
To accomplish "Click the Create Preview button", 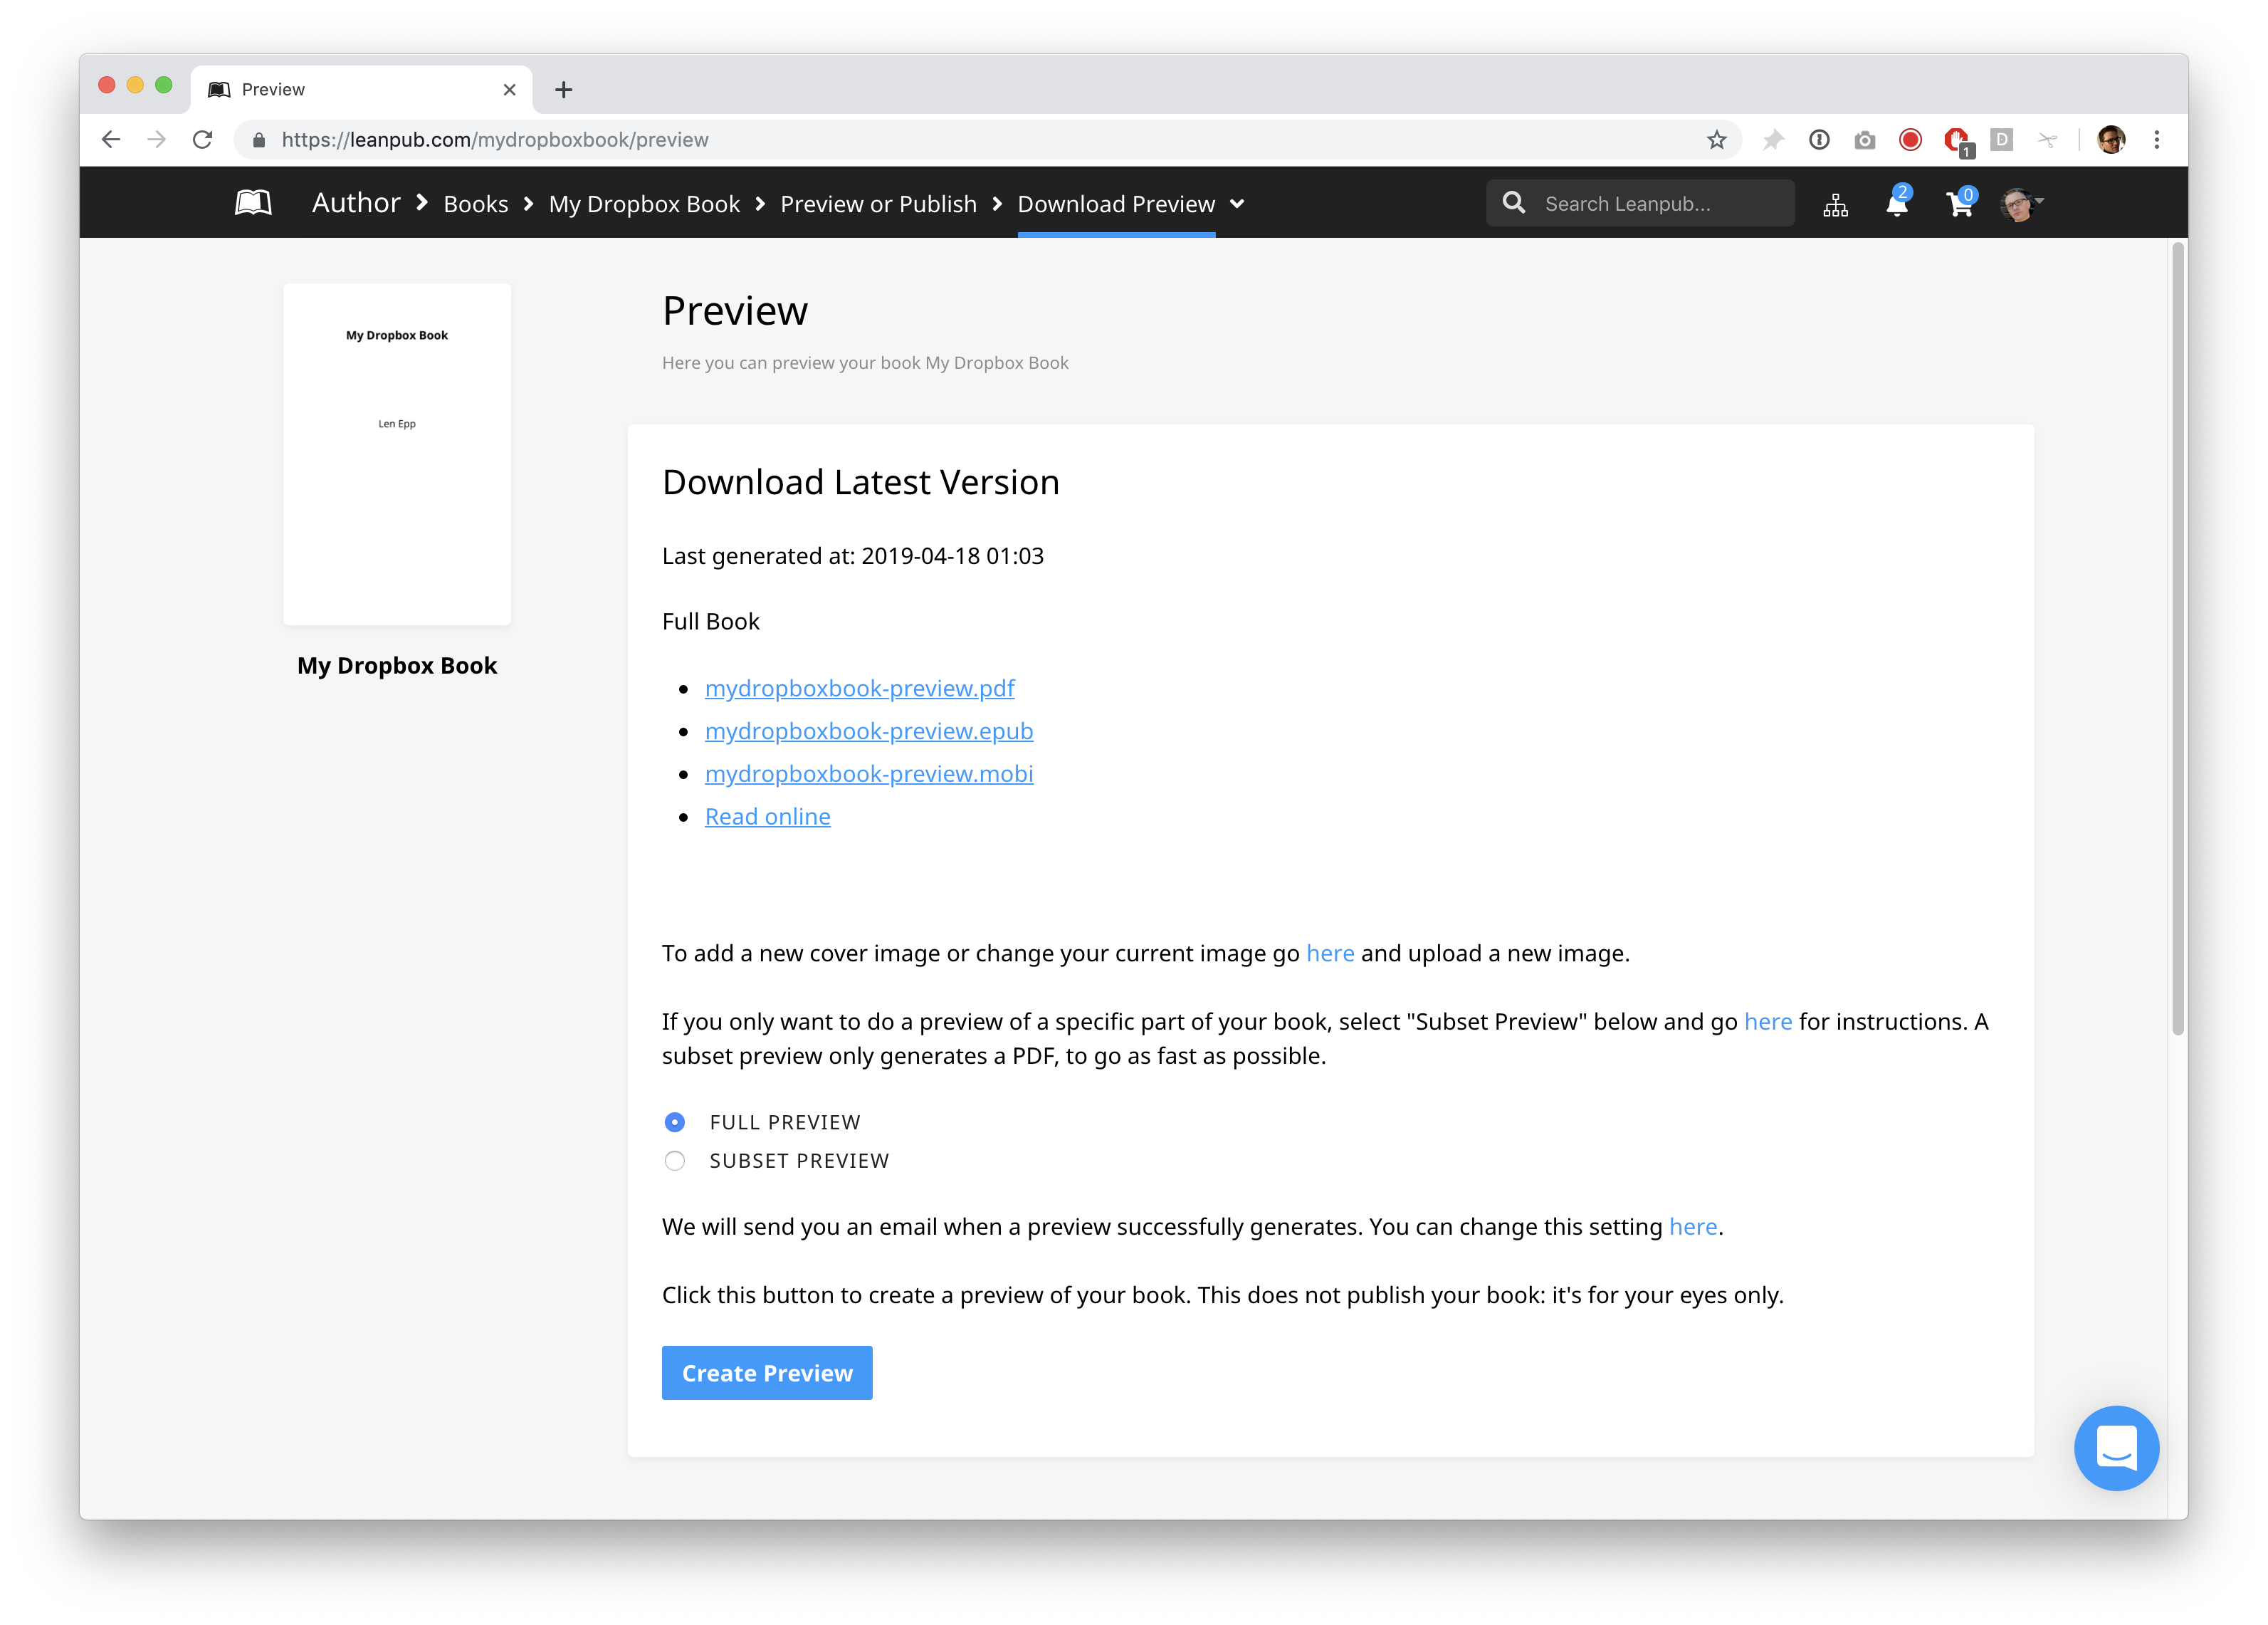I will (x=767, y=1373).
